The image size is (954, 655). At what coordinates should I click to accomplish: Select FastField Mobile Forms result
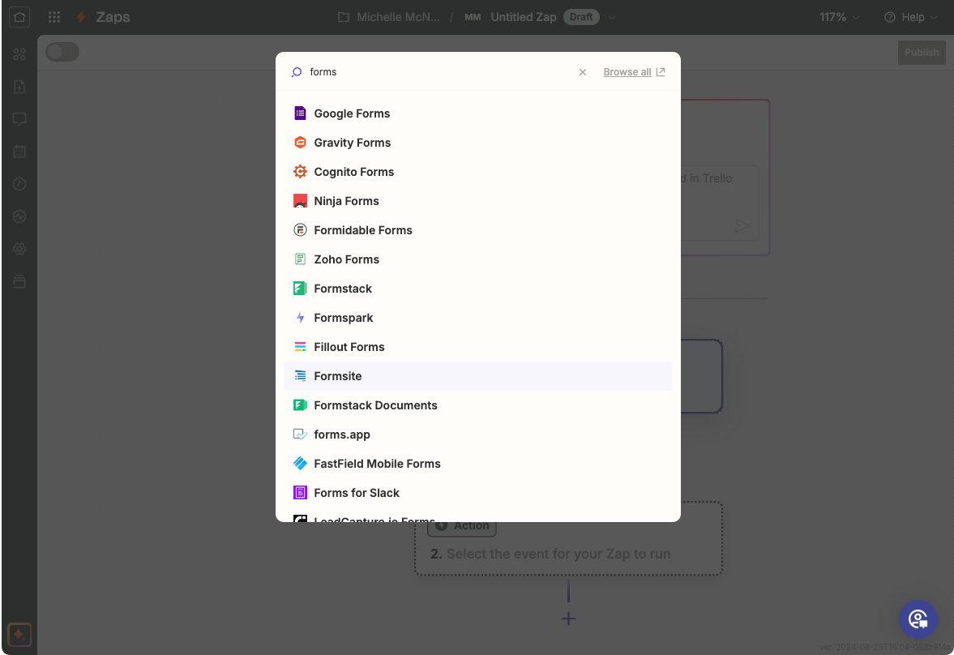pyautogui.click(x=478, y=464)
